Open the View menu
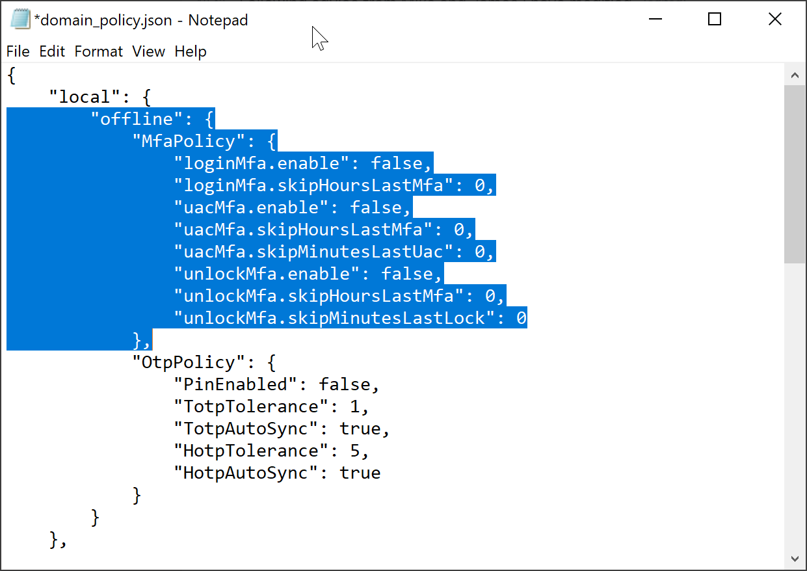The image size is (807, 571). (x=148, y=51)
